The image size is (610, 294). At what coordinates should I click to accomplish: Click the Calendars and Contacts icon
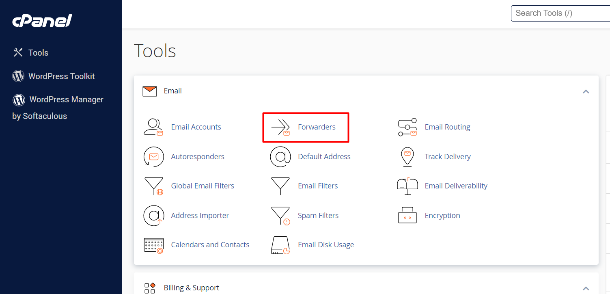(153, 245)
